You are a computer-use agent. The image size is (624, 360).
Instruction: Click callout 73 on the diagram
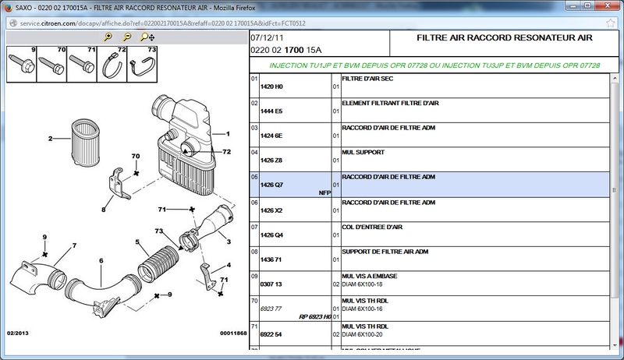[x=159, y=231]
